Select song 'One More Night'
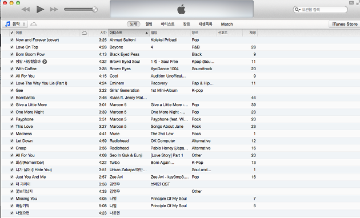The width and height of the screenshot is (360, 218). tap(30, 112)
